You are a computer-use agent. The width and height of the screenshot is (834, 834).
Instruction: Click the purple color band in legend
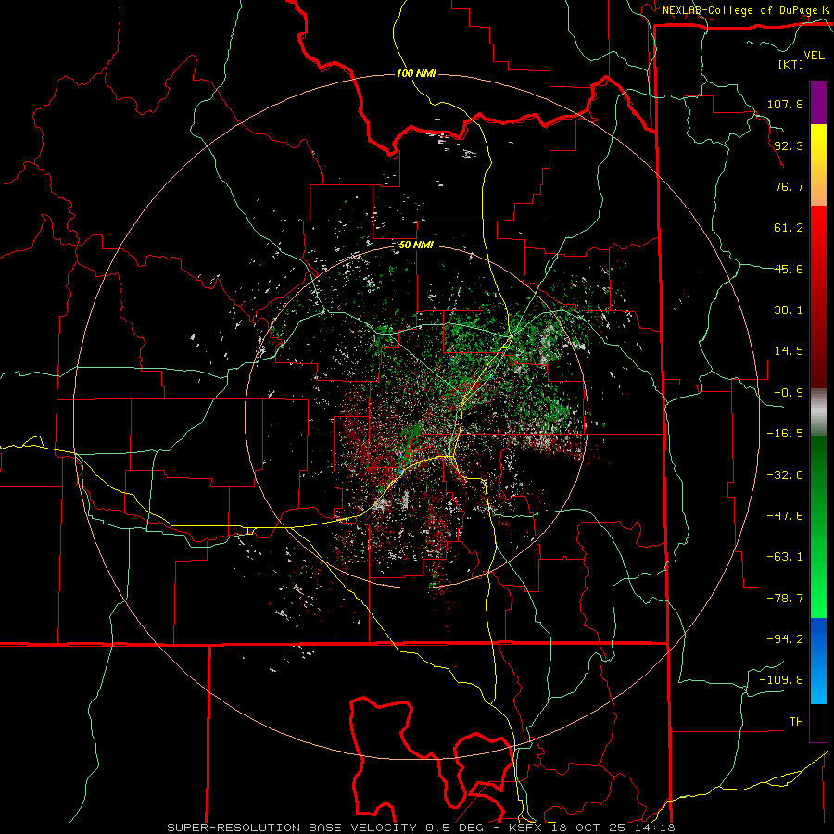point(818,103)
